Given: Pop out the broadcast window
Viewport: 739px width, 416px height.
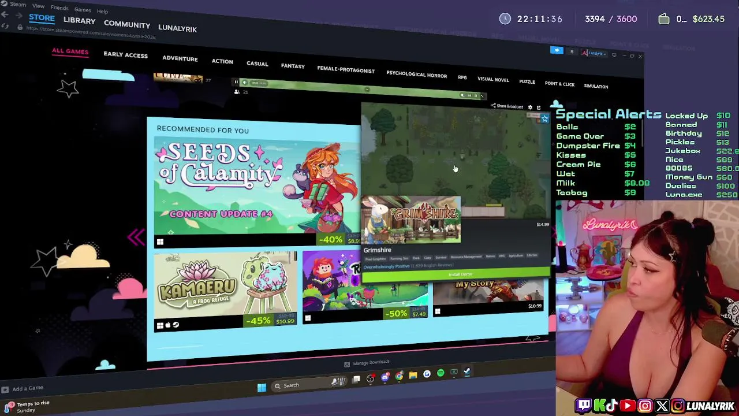Looking at the screenshot, I should click(x=539, y=108).
